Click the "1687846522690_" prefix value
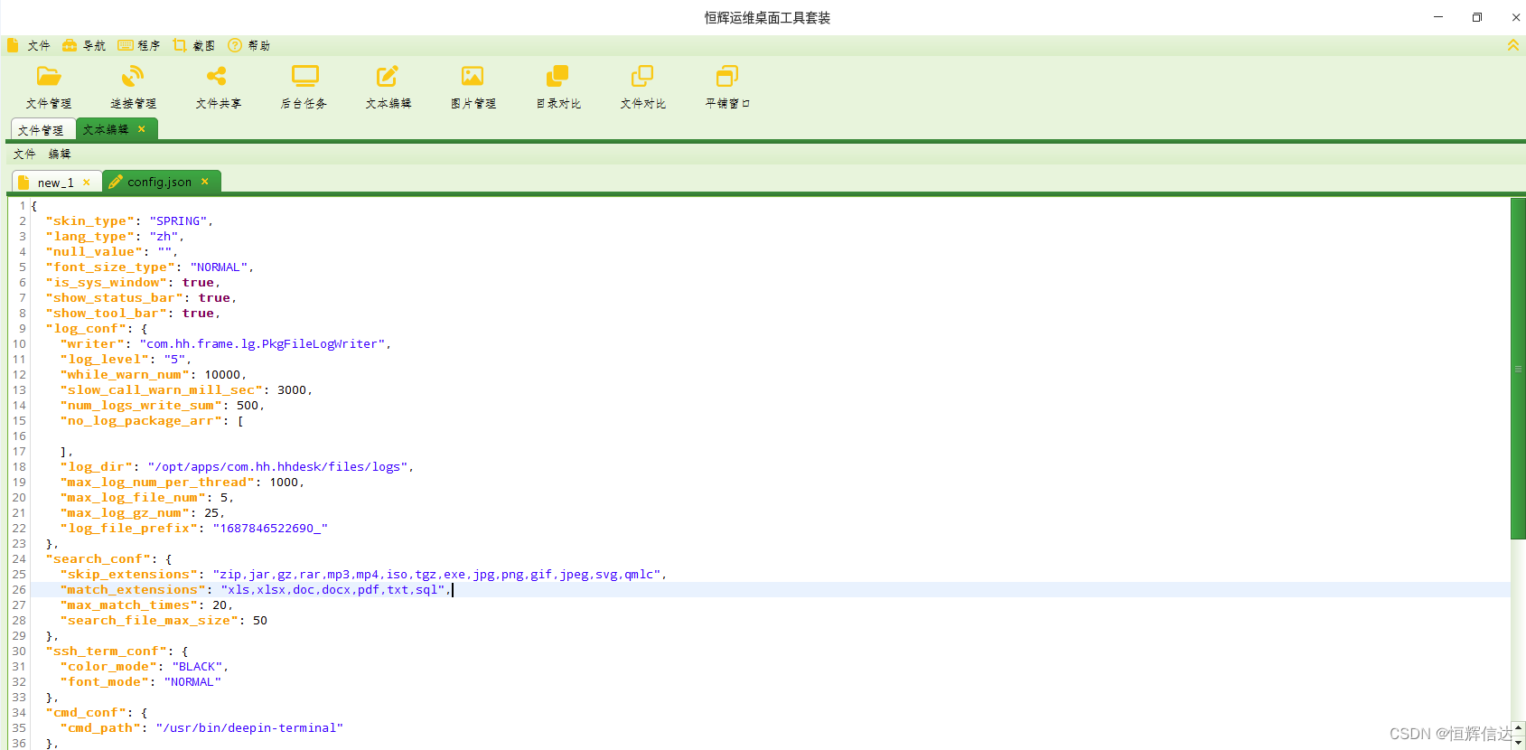The width and height of the screenshot is (1526, 750). point(270,529)
